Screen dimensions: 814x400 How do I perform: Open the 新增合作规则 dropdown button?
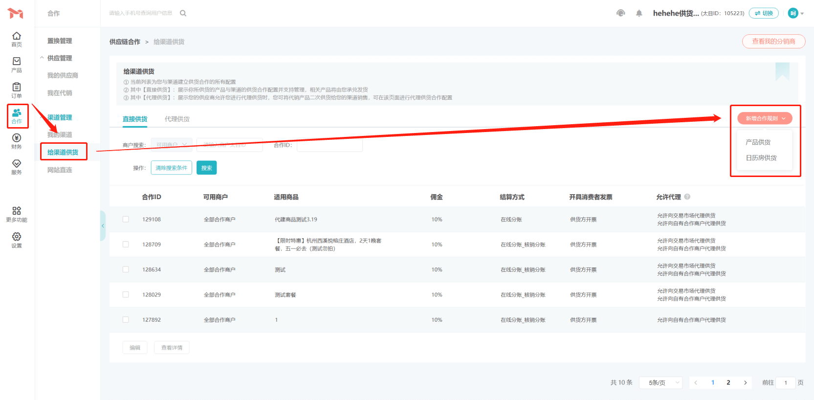pyautogui.click(x=765, y=118)
